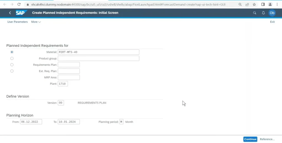Click the Plant field showing 1710
This screenshot has height=143, width=282.
pyautogui.click(x=63, y=84)
